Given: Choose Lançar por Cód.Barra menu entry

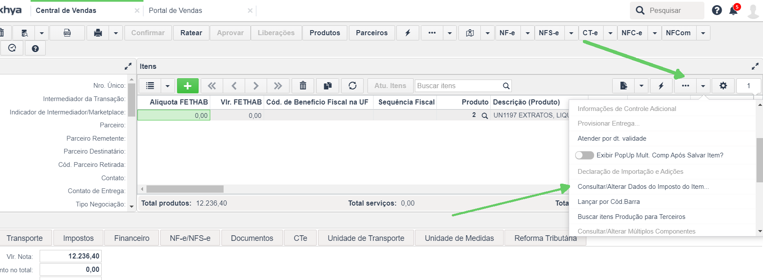Looking at the screenshot, I should click(x=609, y=202).
